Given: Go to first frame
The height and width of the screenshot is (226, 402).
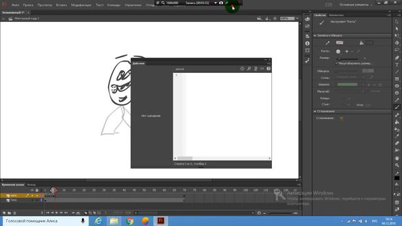Looking at the screenshot, I should [48, 213].
